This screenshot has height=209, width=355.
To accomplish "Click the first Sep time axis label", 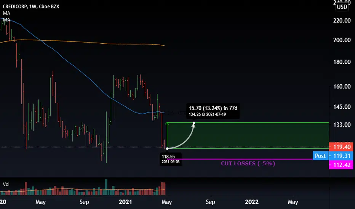I will 84,202.
